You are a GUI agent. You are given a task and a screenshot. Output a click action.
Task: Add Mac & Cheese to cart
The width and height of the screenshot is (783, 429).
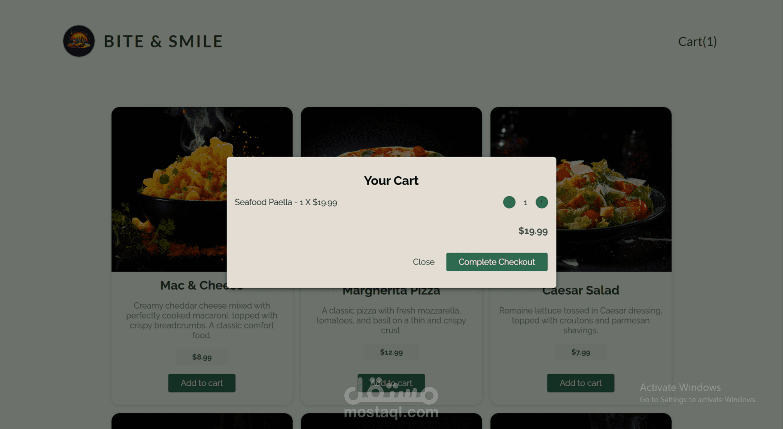click(202, 383)
